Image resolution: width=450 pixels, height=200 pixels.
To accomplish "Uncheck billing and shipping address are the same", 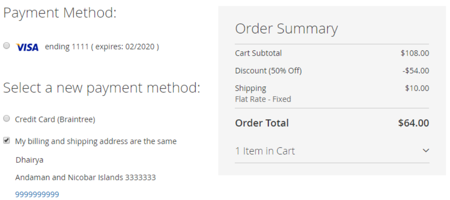I will pyautogui.click(x=6, y=140).
